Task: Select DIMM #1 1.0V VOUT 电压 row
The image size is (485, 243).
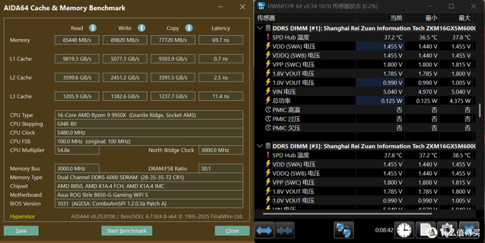Action: pos(365,82)
